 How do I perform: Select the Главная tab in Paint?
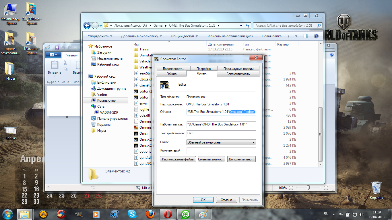(x=71, y=55)
